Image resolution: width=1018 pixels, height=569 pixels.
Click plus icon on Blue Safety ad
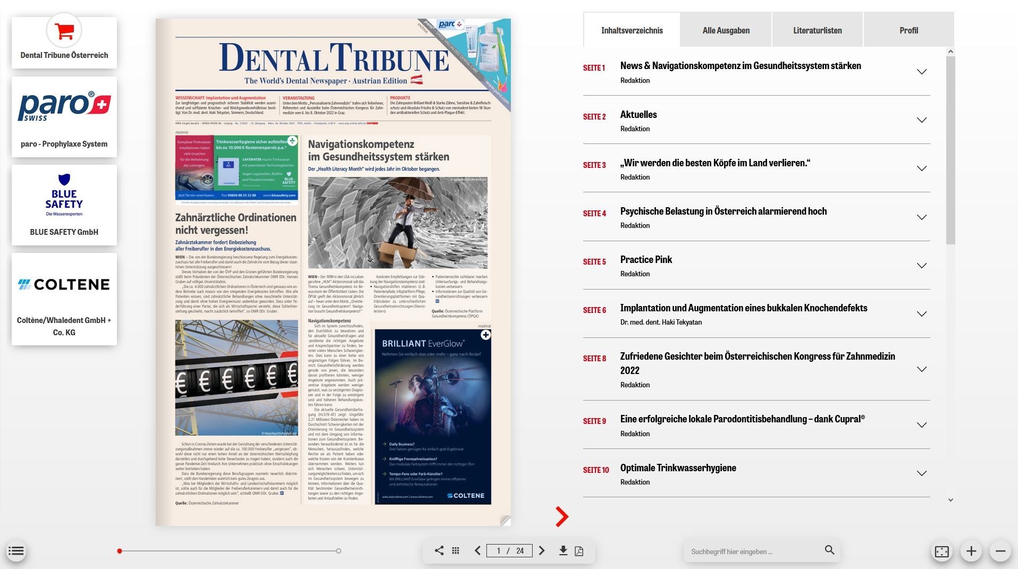pyautogui.click(x=292, y=141)
